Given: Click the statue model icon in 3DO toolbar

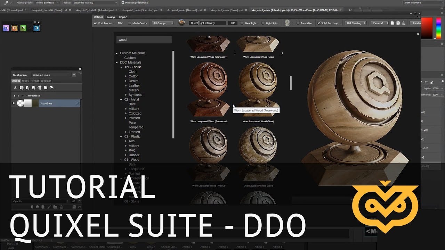Looking at the screenshot, I should [x=288, y=23].
